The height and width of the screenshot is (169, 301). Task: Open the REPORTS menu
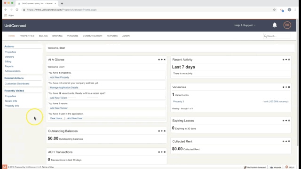point(112,36)
